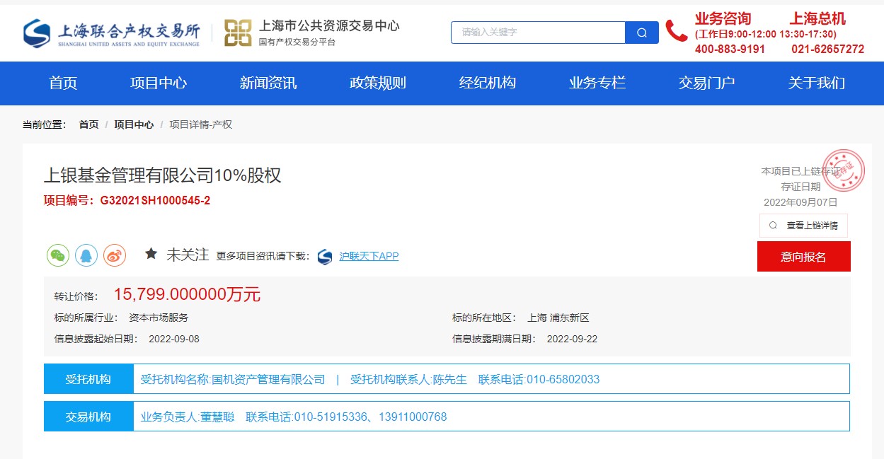
Task: Open 项目中心 in the navigation bar
Action: click(159, 83)
